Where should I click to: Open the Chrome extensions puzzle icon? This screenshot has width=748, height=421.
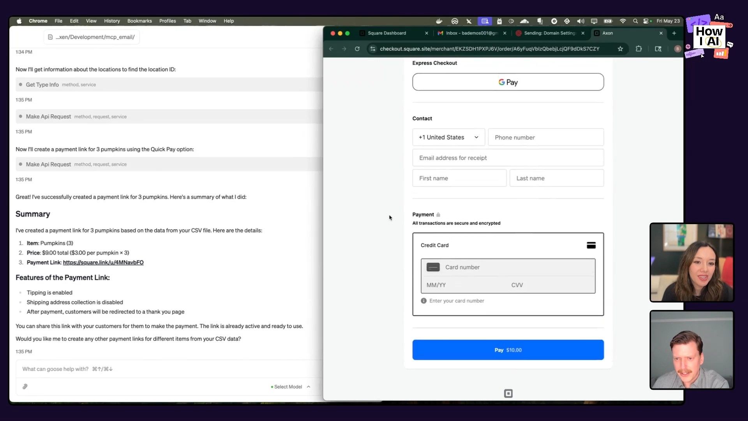(x=639, y=49)
